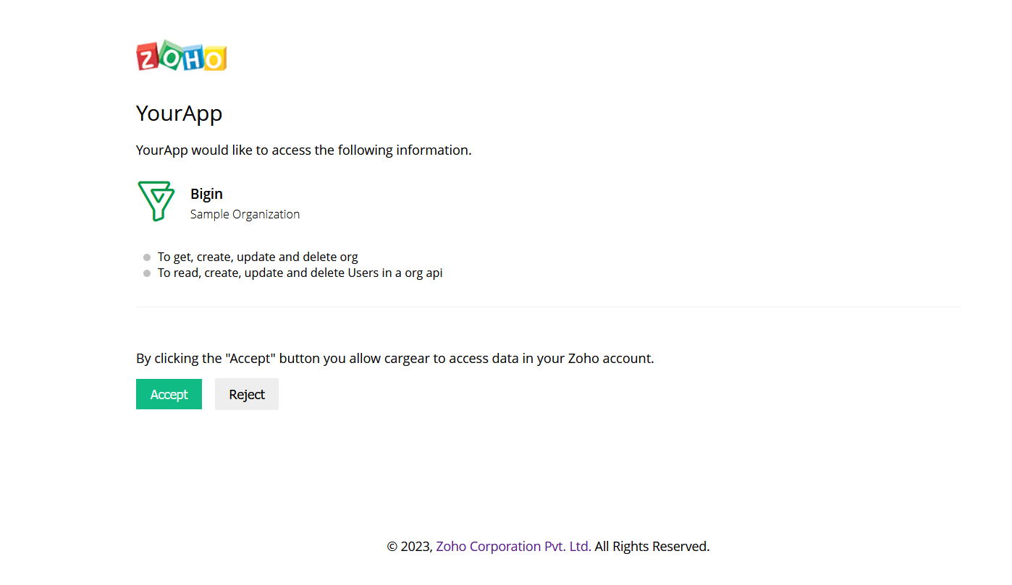Click the Zoho logo
This screenshot has width=1012, height=585.
[182, 56]
